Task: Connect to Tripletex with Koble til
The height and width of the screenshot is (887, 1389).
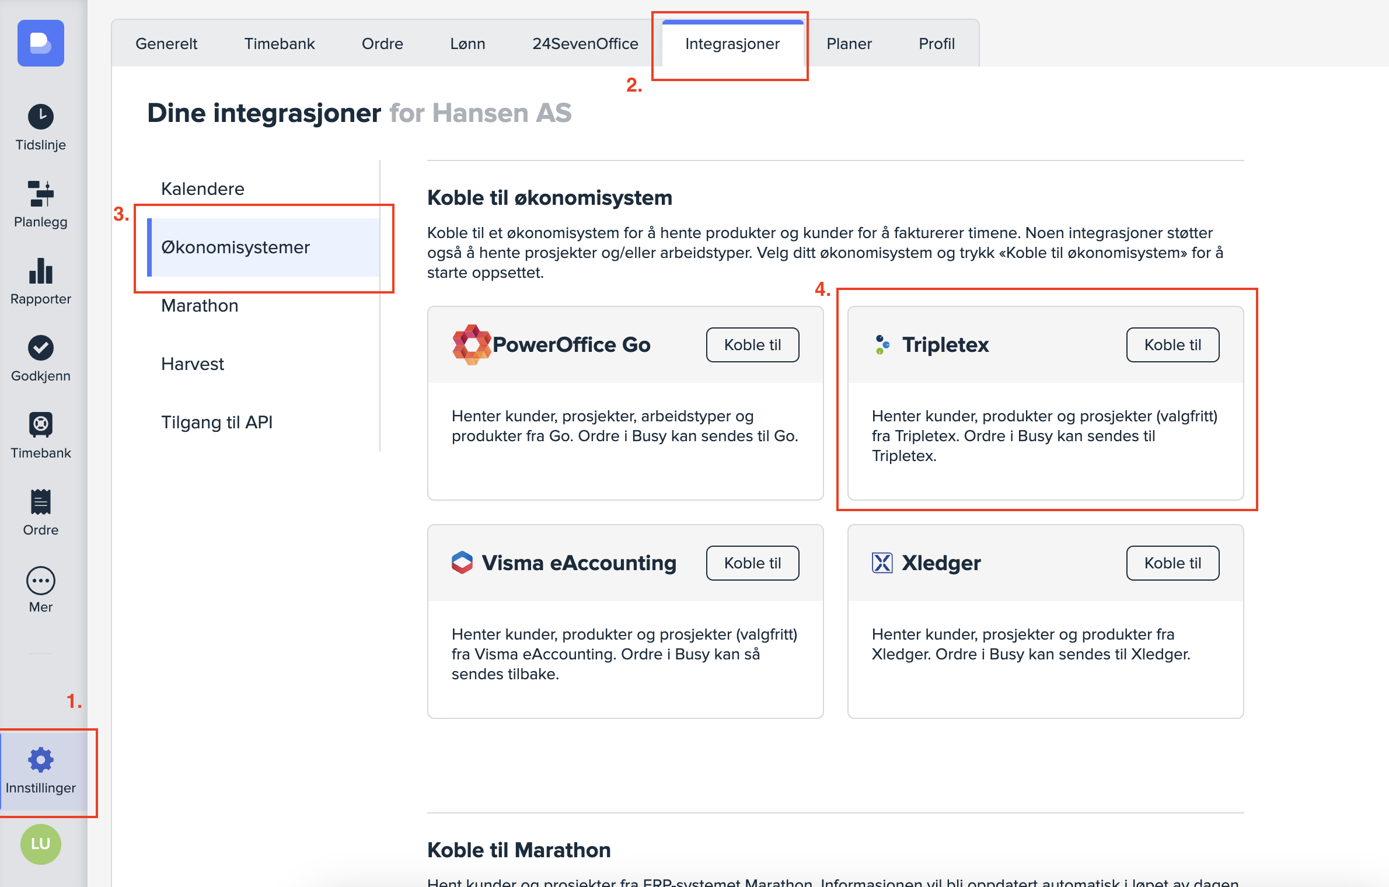Action: (x=1172, y=345)
